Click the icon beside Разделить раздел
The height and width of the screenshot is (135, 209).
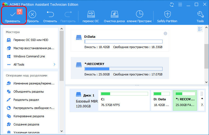coord(9,100)
